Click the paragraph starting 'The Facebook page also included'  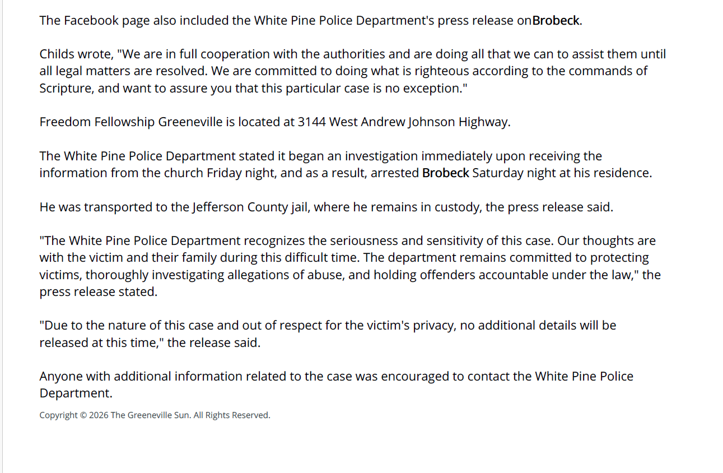point(311,21)
